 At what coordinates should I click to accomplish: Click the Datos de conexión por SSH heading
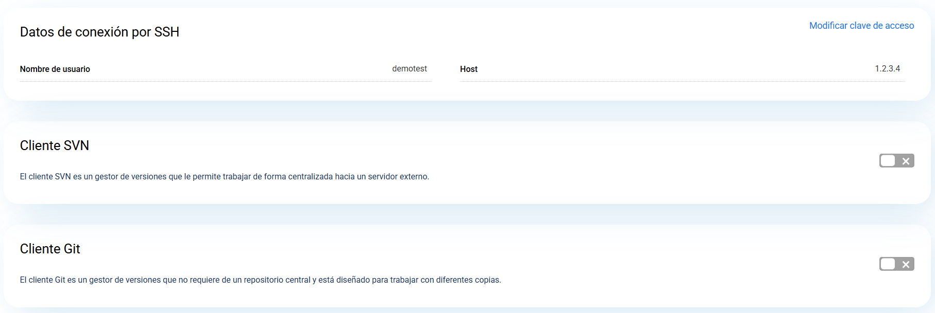tap(99, 32)
